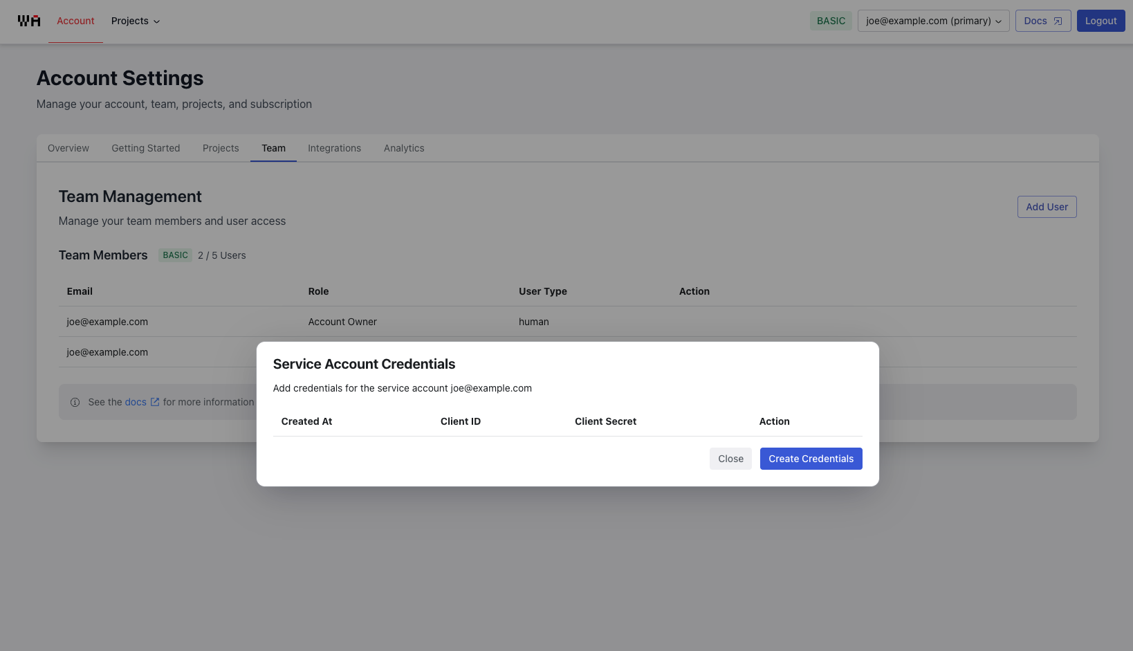
Task: Click the Logout button
Action: [1100, 21]
